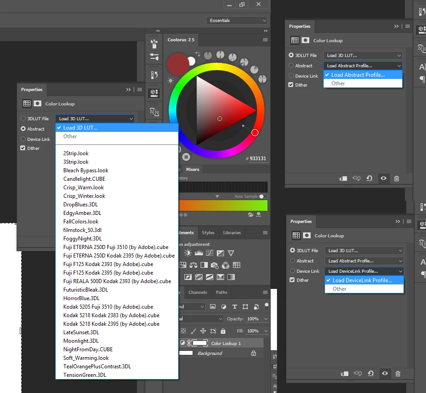426x393 pixels.
Task: Select Abstract radio in panel with DeviceLink menu open
Action: point(293,261)
